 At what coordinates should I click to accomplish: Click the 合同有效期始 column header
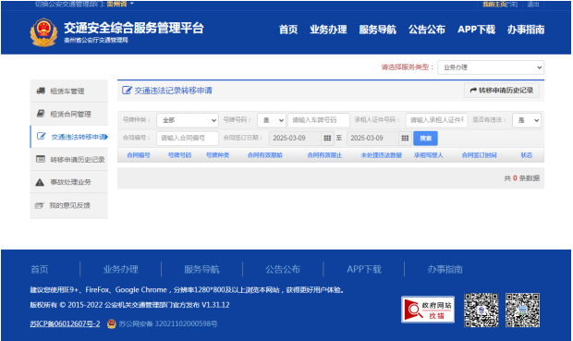[x=265, y=155]
